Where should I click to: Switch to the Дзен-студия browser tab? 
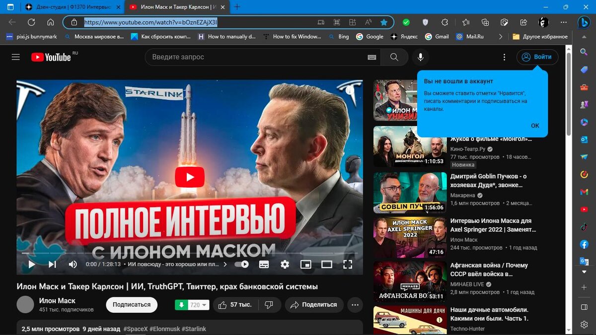pyautogui.click(x=72, y=7)
